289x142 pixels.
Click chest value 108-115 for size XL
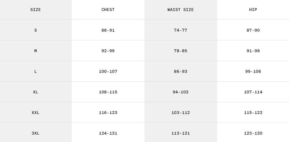[108, 92]
